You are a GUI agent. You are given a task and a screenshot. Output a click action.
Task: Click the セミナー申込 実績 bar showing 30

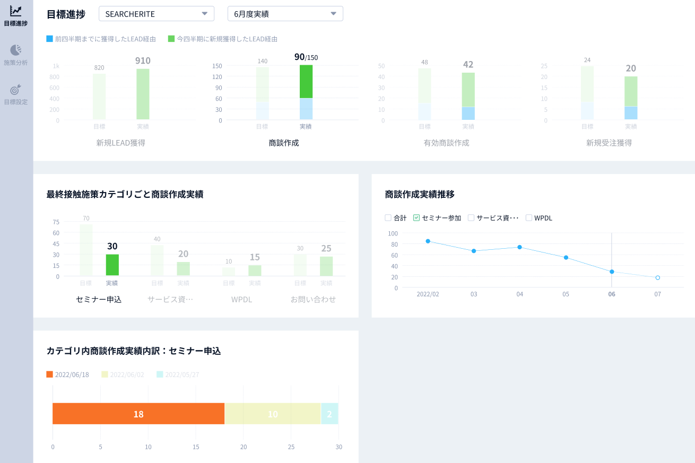click(x=112, y=265)
